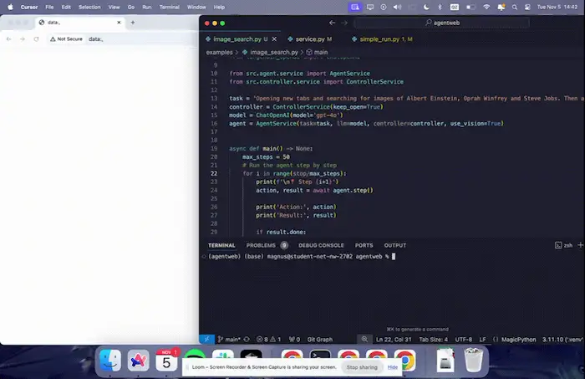Screen dimensions: 585x379
Task: Click the Git Graph status bar button
Action: tap(320, 339)
